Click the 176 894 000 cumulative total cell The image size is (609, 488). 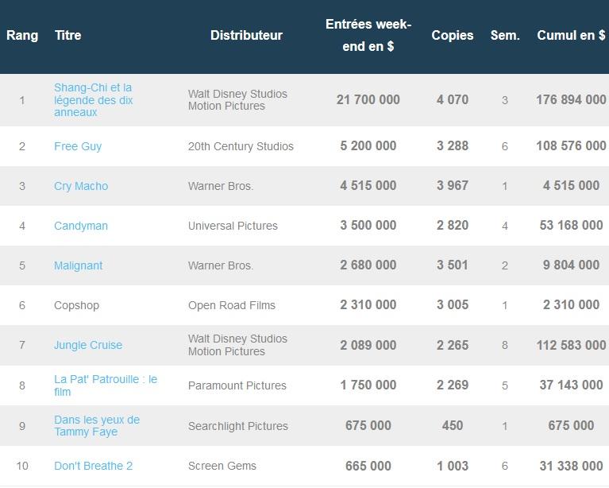coord(571,100)
